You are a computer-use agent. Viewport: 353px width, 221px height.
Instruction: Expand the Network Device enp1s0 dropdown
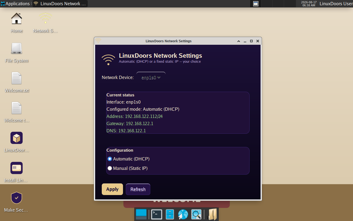click(x=151, y=78)
